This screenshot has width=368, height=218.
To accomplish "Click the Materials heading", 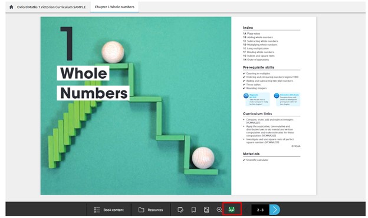I will click(x=251, y=154).
